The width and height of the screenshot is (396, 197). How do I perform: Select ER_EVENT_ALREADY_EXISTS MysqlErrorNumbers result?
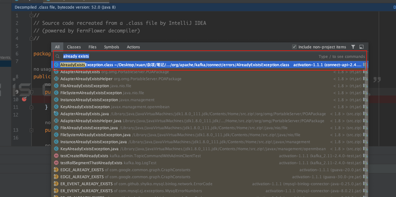coord(210,191)
